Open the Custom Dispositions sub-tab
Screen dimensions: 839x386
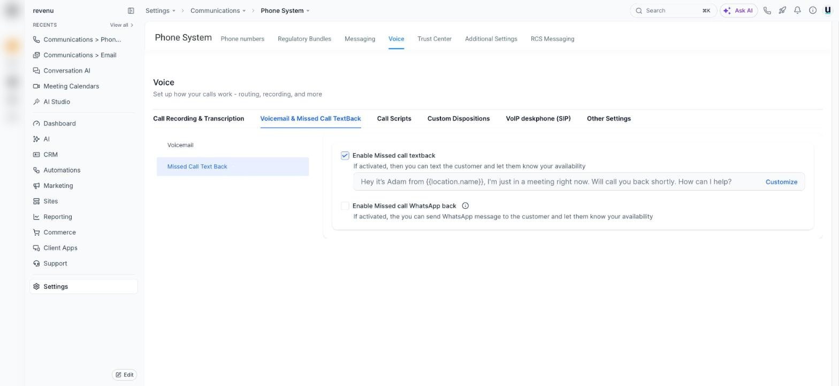click(459, 119)
